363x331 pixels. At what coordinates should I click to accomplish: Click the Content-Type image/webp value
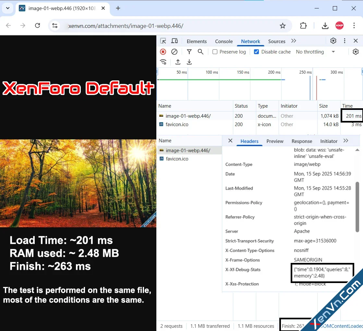pyautogui.click(x=307, y=164)
